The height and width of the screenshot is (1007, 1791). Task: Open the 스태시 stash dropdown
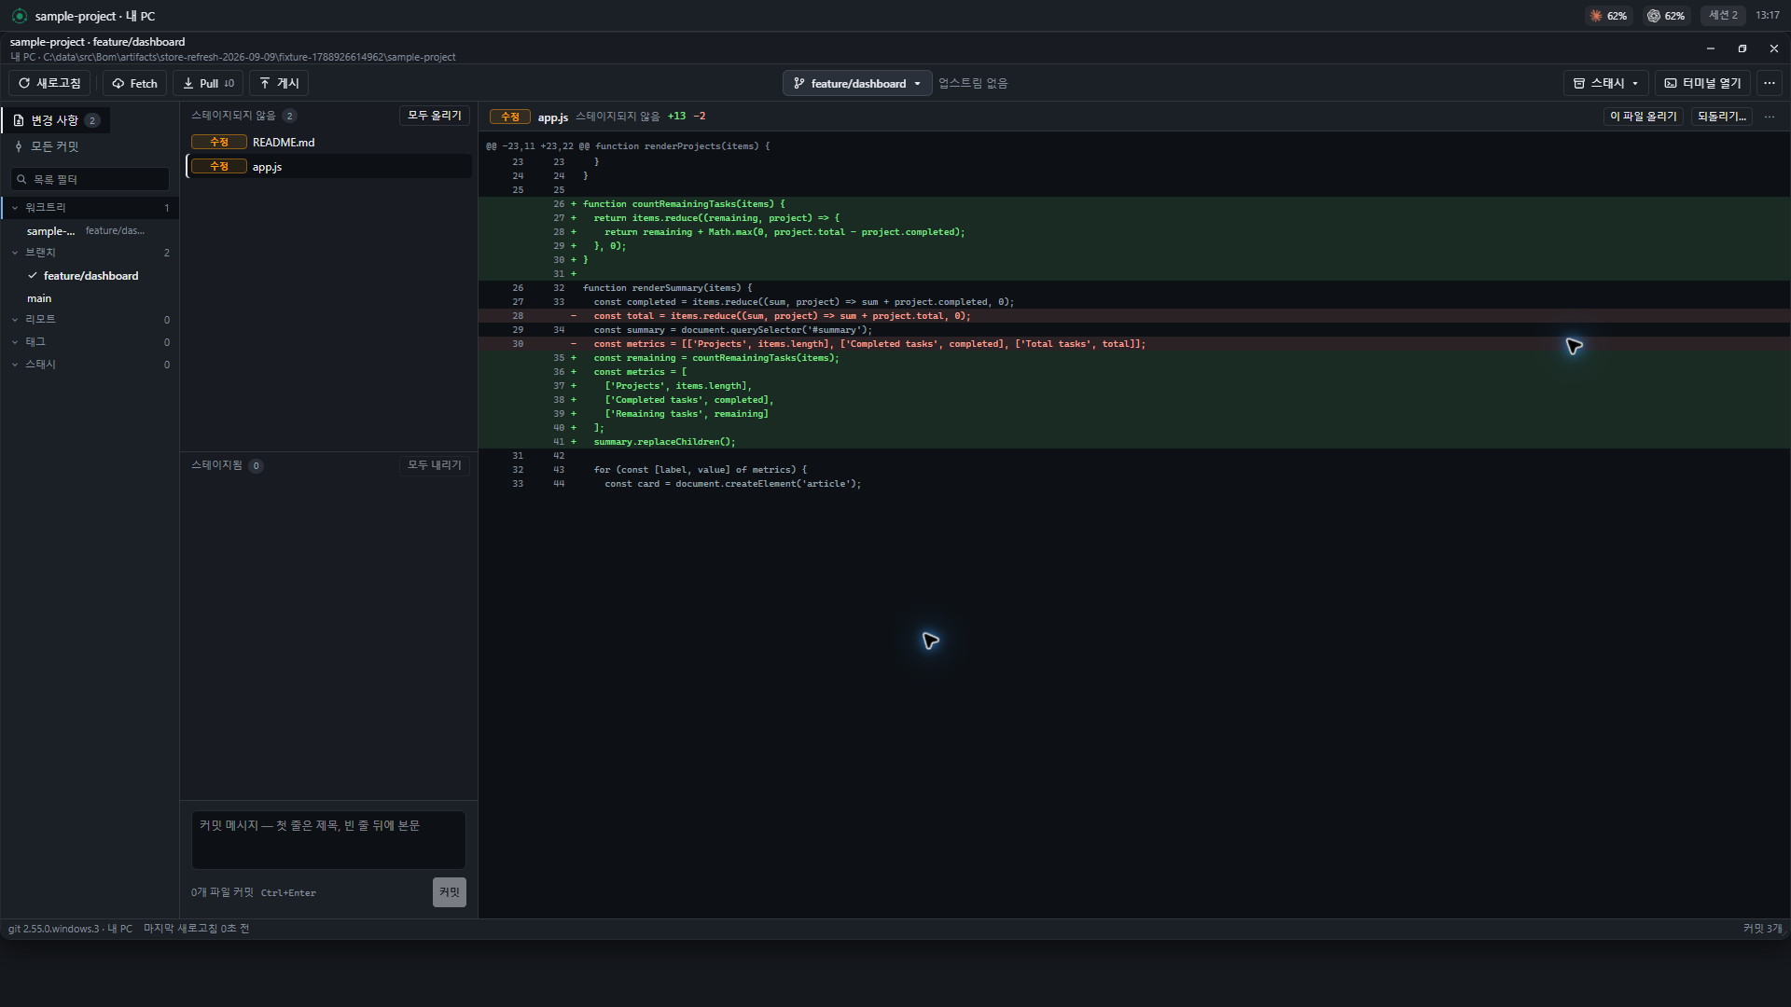(1605, 83)
